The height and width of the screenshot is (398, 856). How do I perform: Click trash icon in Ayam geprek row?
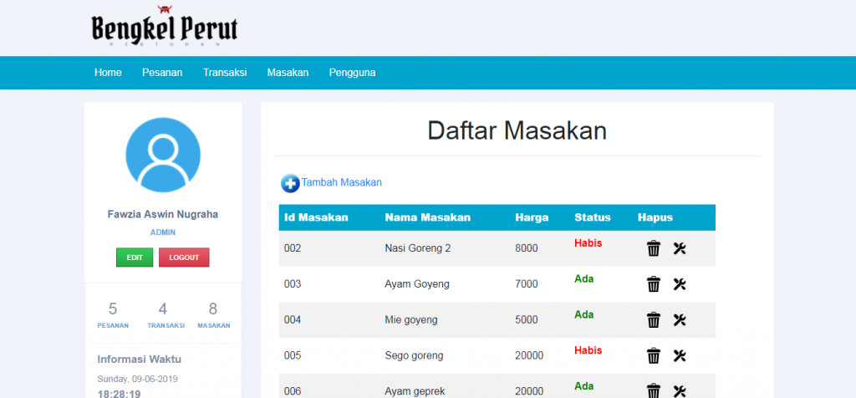tap(654, 391)
